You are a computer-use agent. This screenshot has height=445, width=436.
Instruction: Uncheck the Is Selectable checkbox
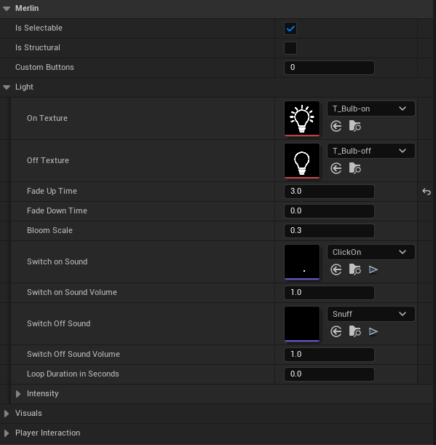click(290, 28)
